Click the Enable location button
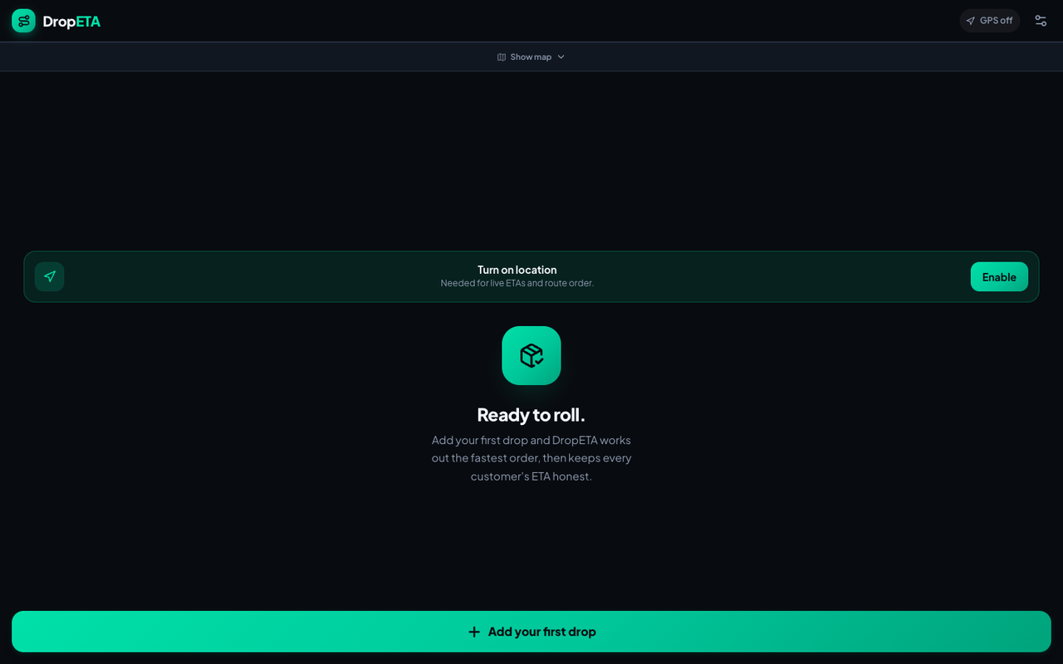Image resolution: width=1063 pixels, height=664 pixels. click(x=999, y=277)
